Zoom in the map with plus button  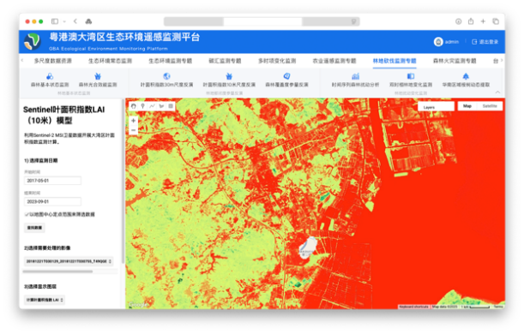tap(133, 121)
